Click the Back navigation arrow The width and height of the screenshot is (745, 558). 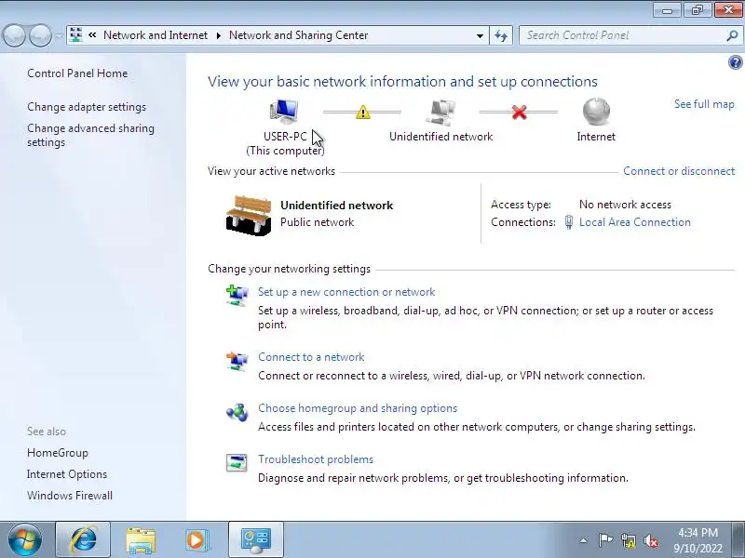(x=14, y=35)
